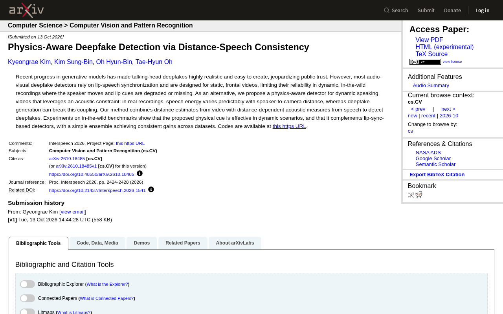
Task: Open the Donate page link
Action: [x=452, y=10]
